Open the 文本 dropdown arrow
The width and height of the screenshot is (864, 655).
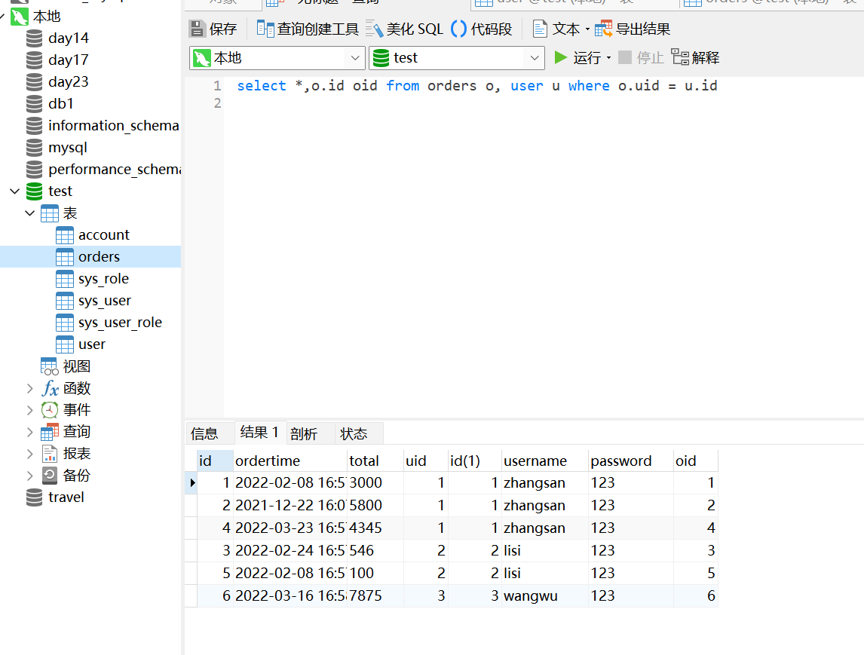click(x=587, y=29)
